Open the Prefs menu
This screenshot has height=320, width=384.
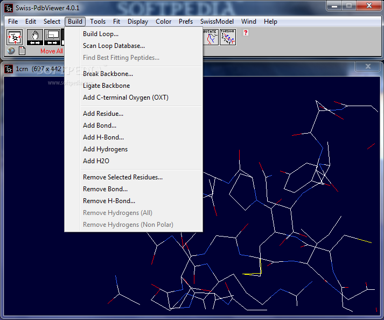coord(186,22)
